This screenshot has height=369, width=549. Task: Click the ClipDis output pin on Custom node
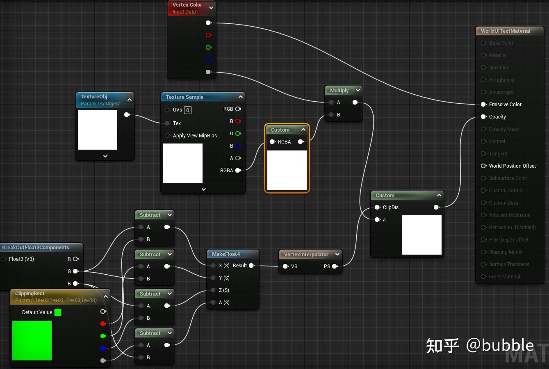(x=436, y=207)
